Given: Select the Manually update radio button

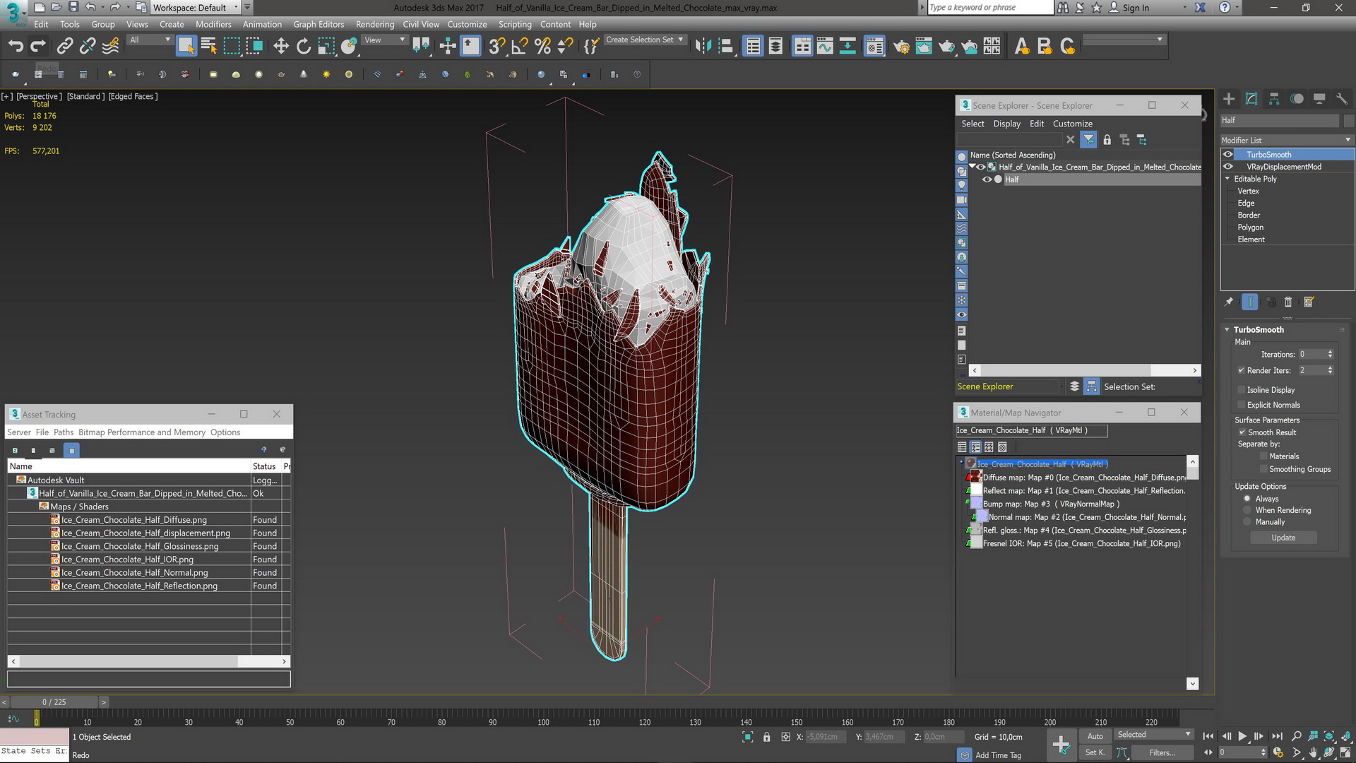Looking at the screenshot, I should (x=1247, y=522).
